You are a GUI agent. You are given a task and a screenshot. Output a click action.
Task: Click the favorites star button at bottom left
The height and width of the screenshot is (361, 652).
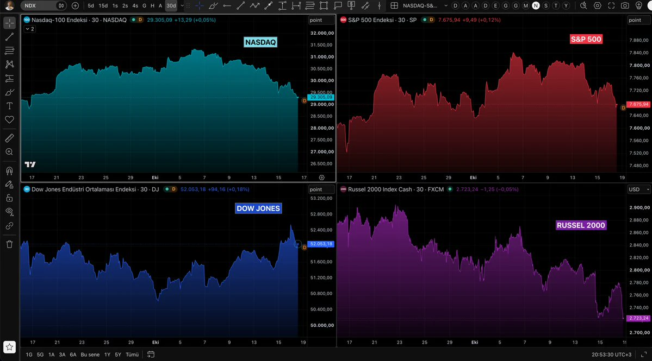click(10, 347)
